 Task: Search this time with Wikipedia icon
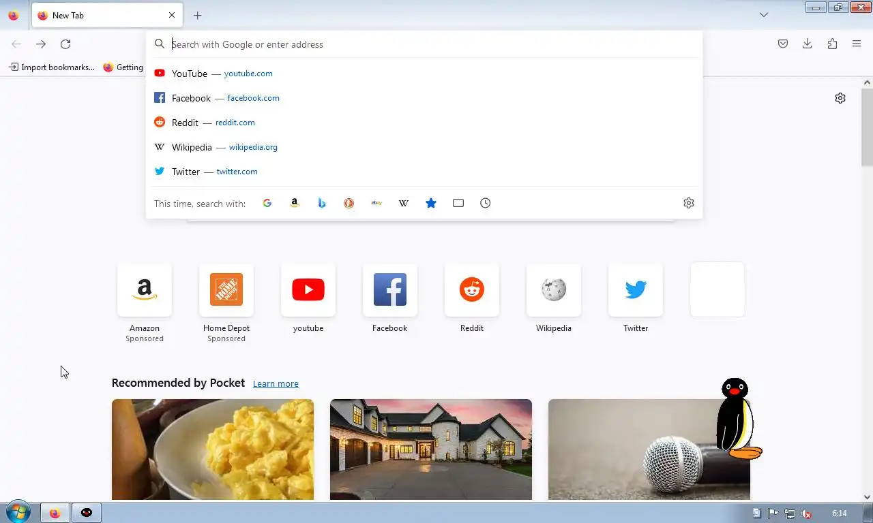pyautogui.click(x=404, y=203)
